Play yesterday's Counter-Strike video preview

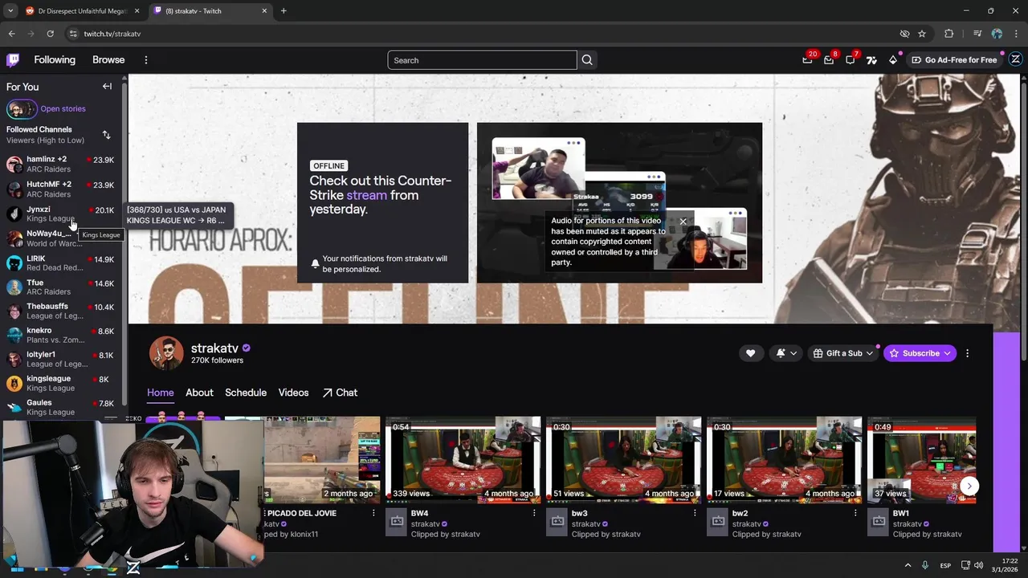pos(619,202)
